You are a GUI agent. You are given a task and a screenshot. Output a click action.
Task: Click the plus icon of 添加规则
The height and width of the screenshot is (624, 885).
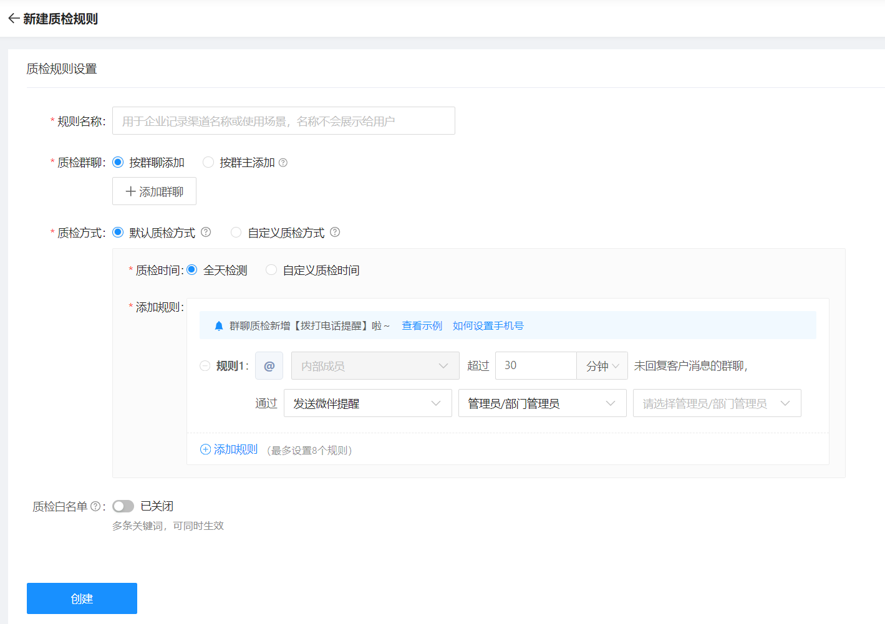point(205,449)
